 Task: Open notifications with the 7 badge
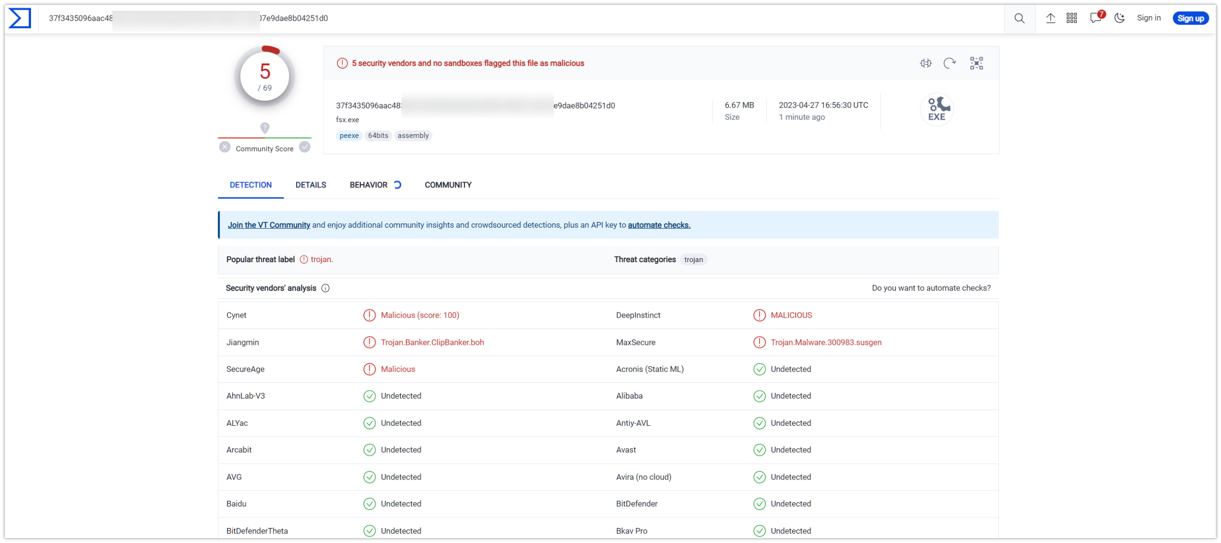coord(1097,17)
